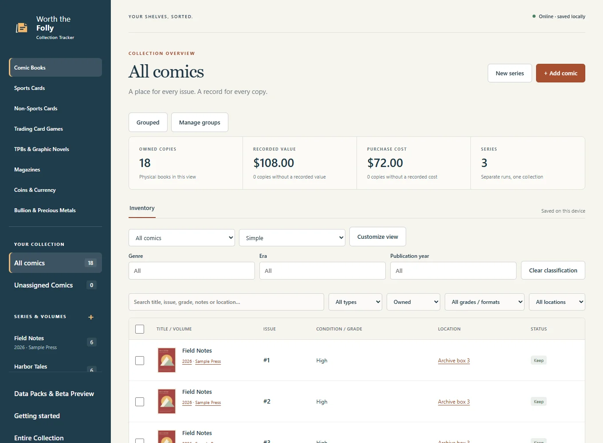The width and height of the screenshot is (603, 443).
Task: Click the 2026 link in Field Notes #2 row
Action: click(x=187, y=403)
